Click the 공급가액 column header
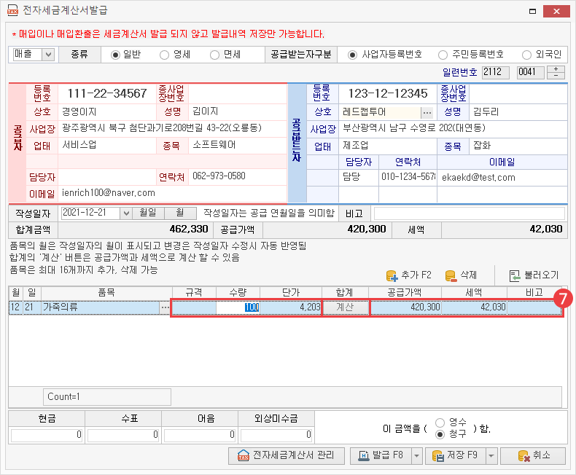The width and height of the screenshot is (576, 475). pyautogui.click(x=405, y=293)
